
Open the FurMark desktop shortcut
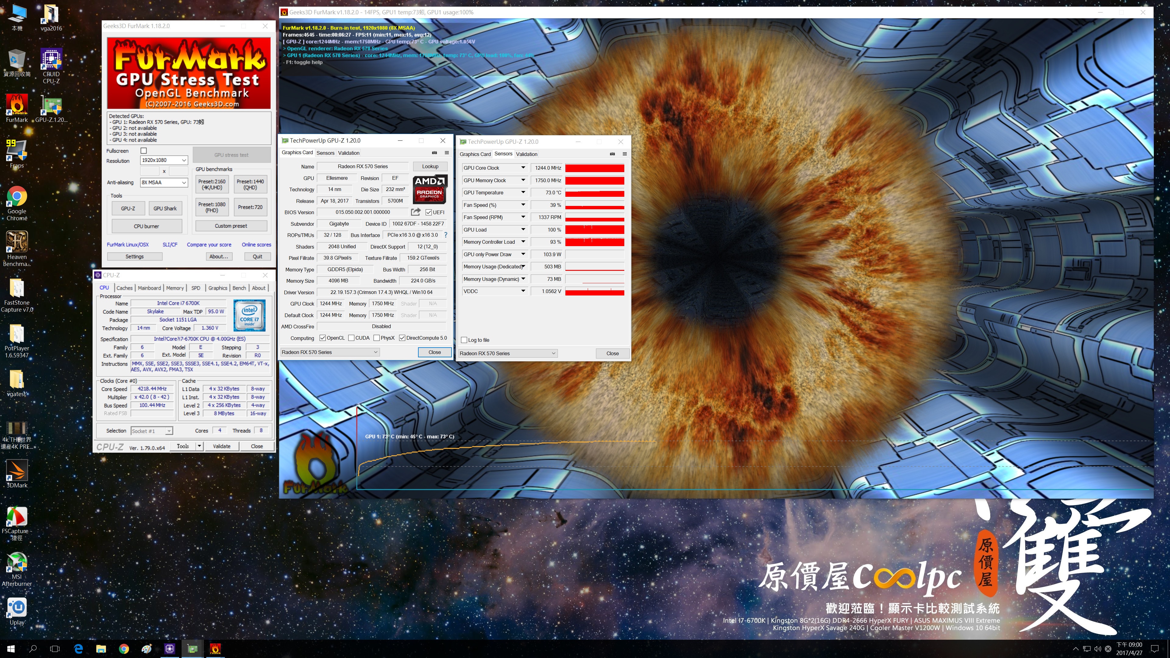17,108
